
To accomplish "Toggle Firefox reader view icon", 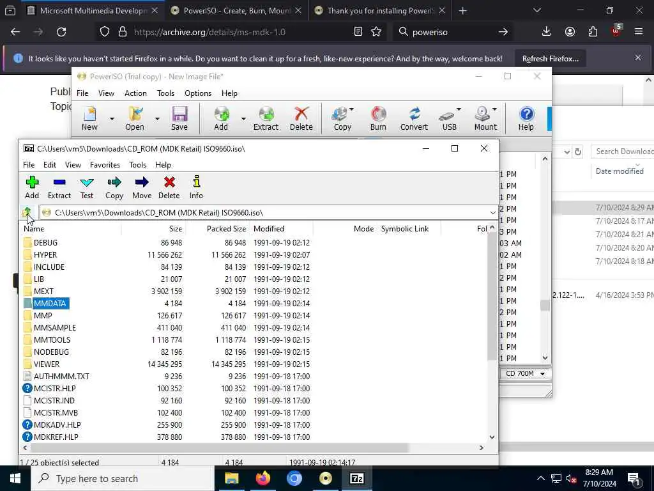I will [358, 32].
